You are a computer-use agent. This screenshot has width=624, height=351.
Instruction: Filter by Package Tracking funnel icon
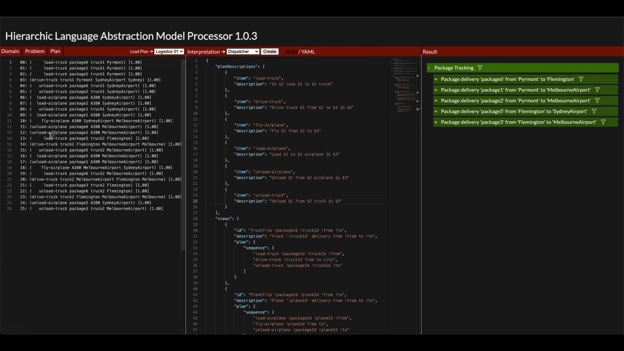[x=480, y=68]
